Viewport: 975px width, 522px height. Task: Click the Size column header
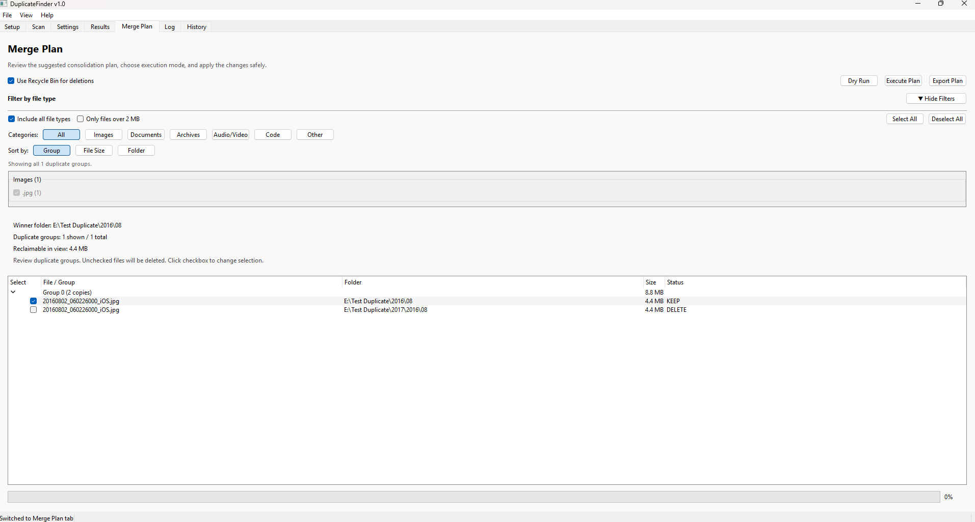(x=653, y=282)
